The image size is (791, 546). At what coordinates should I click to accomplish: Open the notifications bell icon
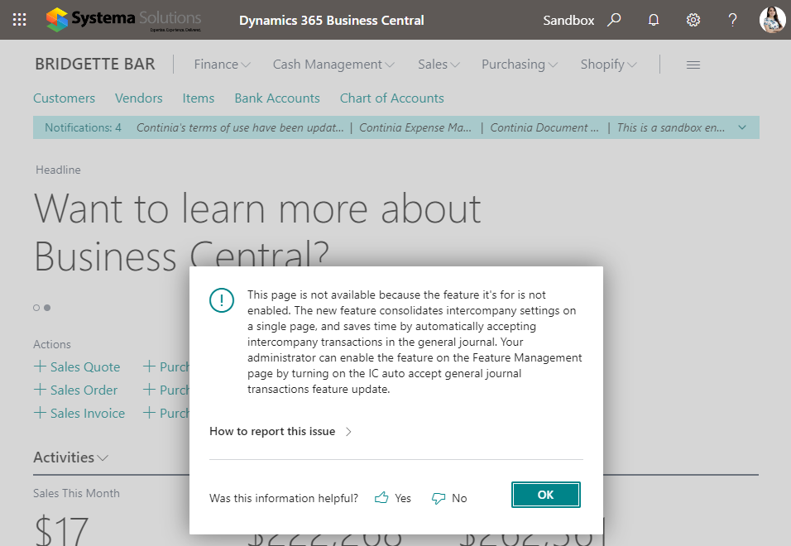point(654,20)
